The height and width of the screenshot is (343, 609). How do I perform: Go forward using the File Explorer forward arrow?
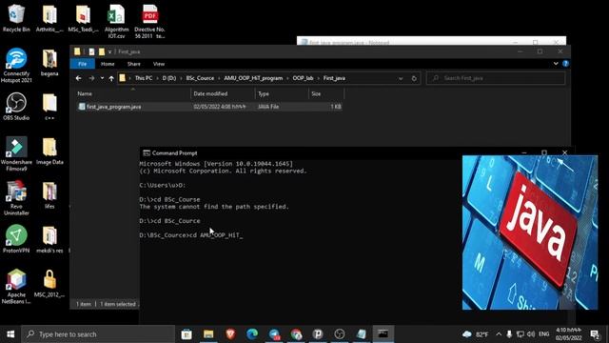coord(91,78)
